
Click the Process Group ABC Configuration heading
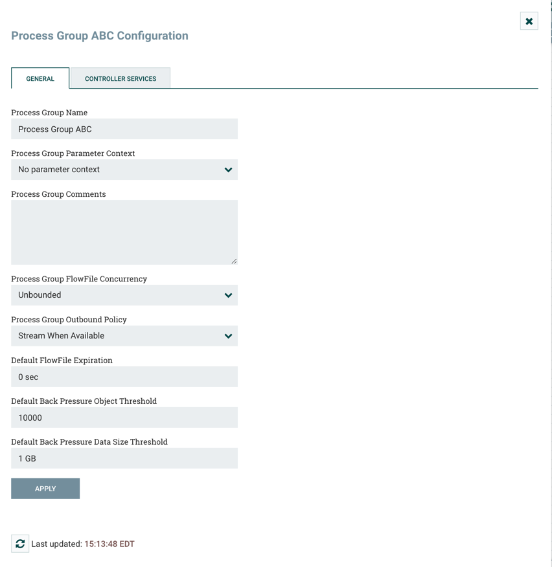pyautogui.click(x=99, y=36)
